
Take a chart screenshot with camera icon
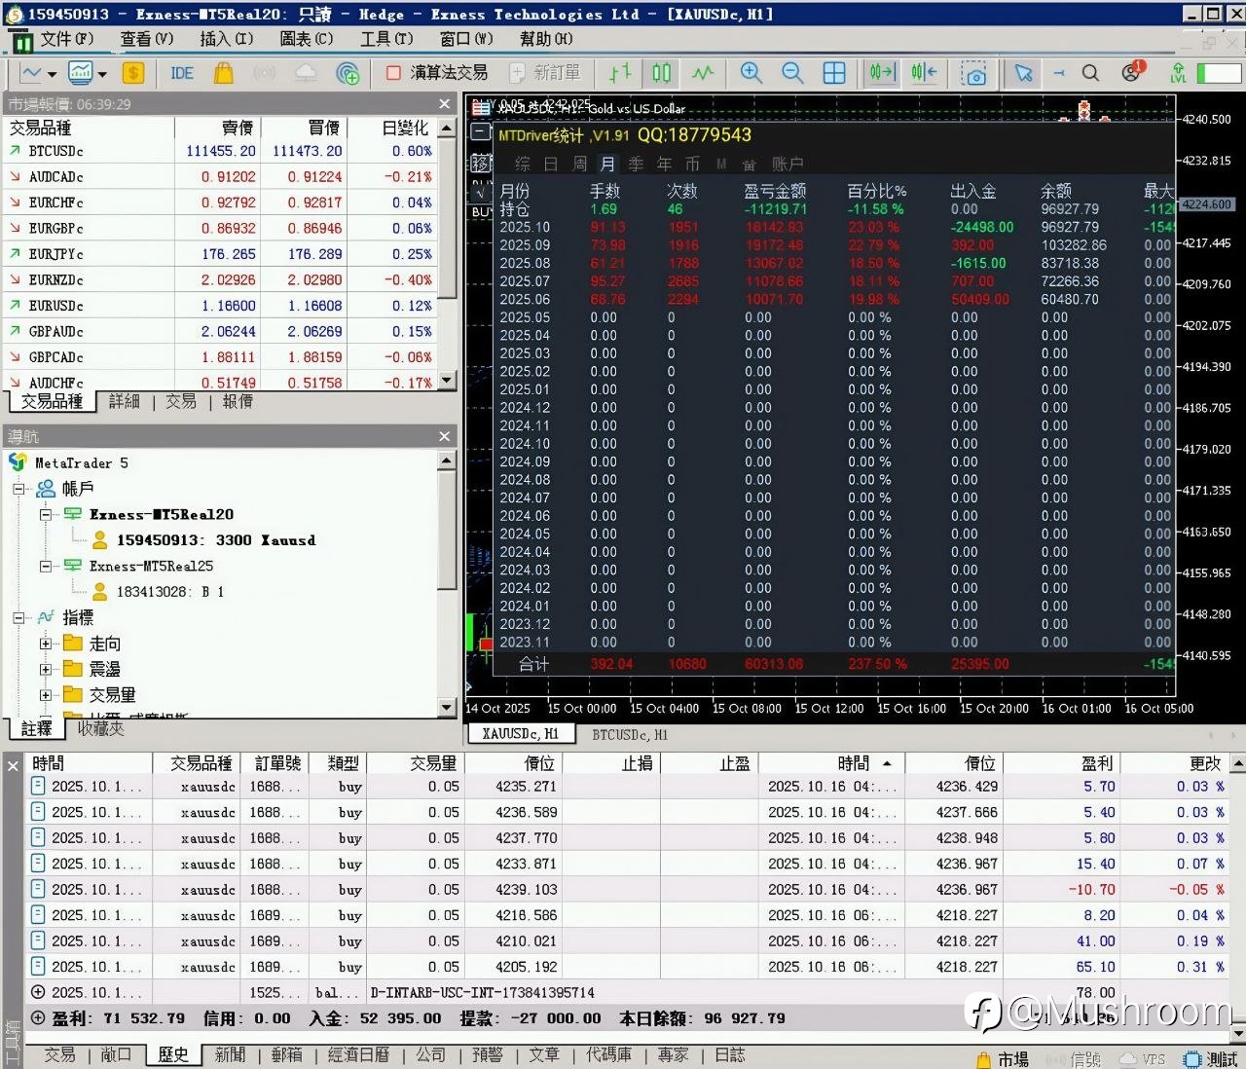pyautogui.click(x=973, y=74)
